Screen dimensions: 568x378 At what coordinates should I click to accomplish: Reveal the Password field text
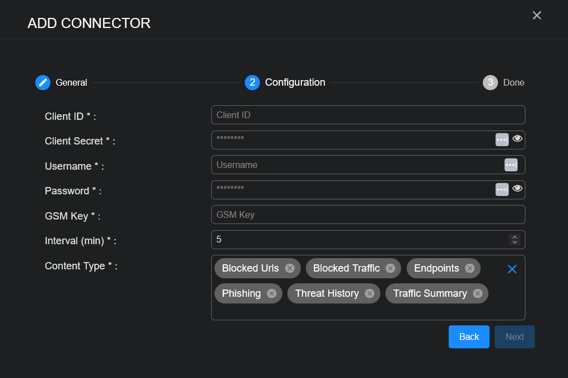click(x=518, y=189)
